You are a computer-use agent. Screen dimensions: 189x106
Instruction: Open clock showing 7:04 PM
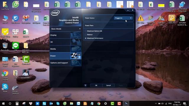pyautogui.click(x=177, y=103)
